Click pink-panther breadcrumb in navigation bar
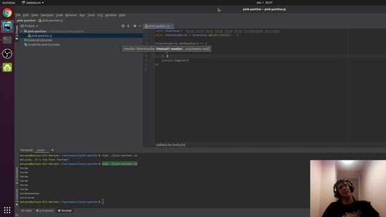Image resolution: width=386 pixels, height=217 pixels. [x=26, y=20]
